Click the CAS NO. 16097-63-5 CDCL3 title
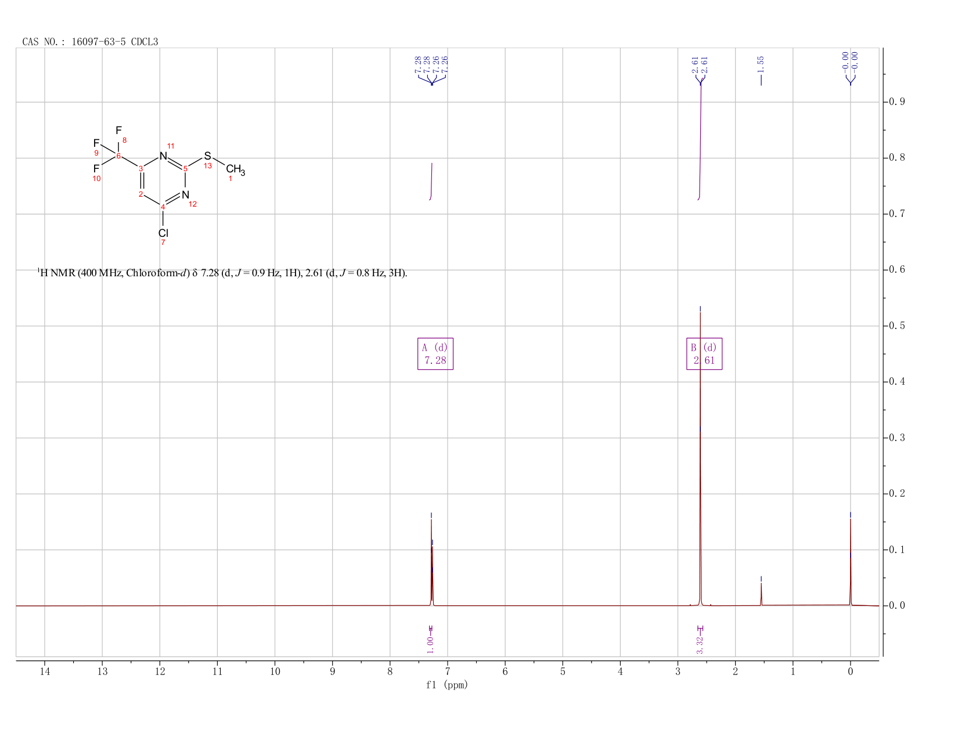 tap(90, 42)
